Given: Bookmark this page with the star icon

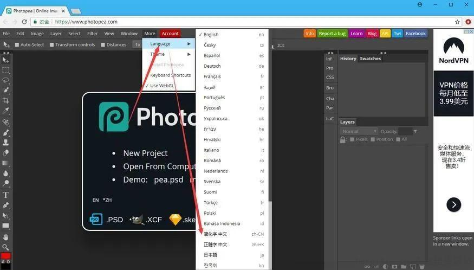Looking at the screenshot, I should click(457, 22).
